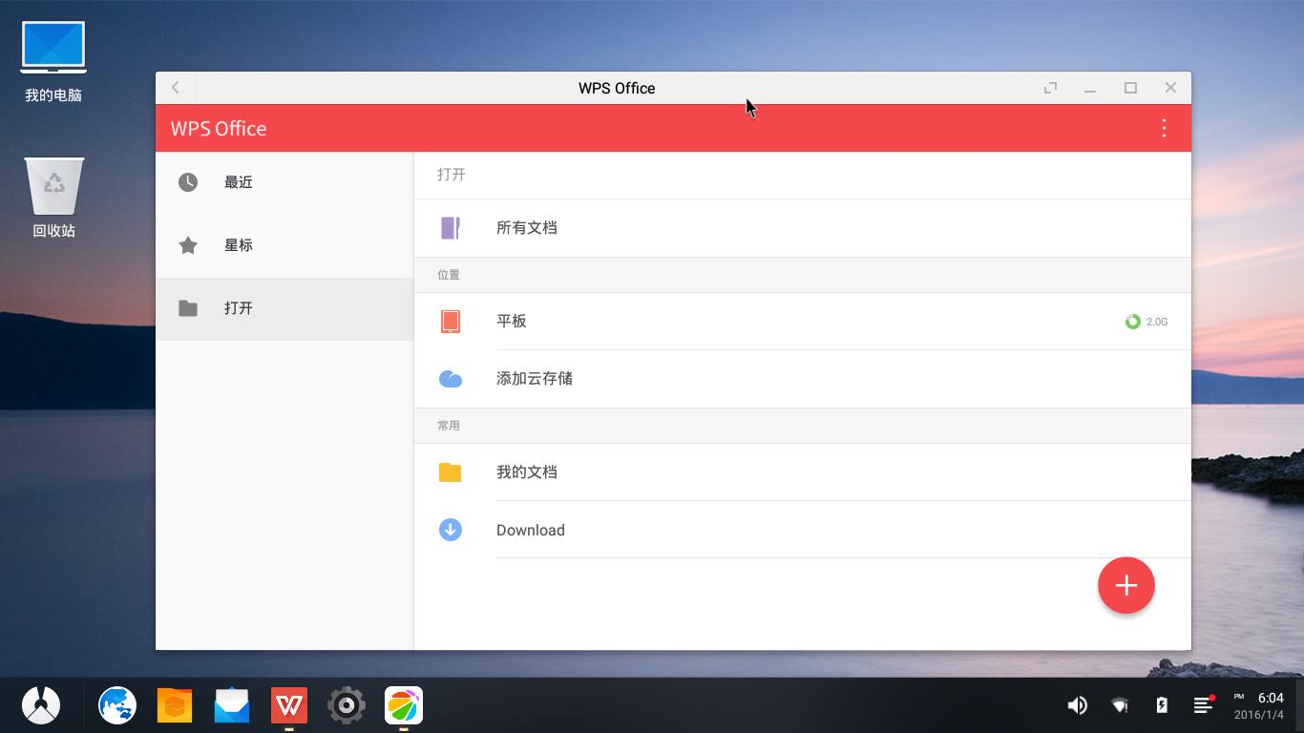Maximize the WPS Office window

click(1130, 88)
